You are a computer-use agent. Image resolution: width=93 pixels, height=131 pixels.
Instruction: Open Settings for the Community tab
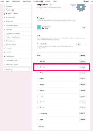[83, 114]
